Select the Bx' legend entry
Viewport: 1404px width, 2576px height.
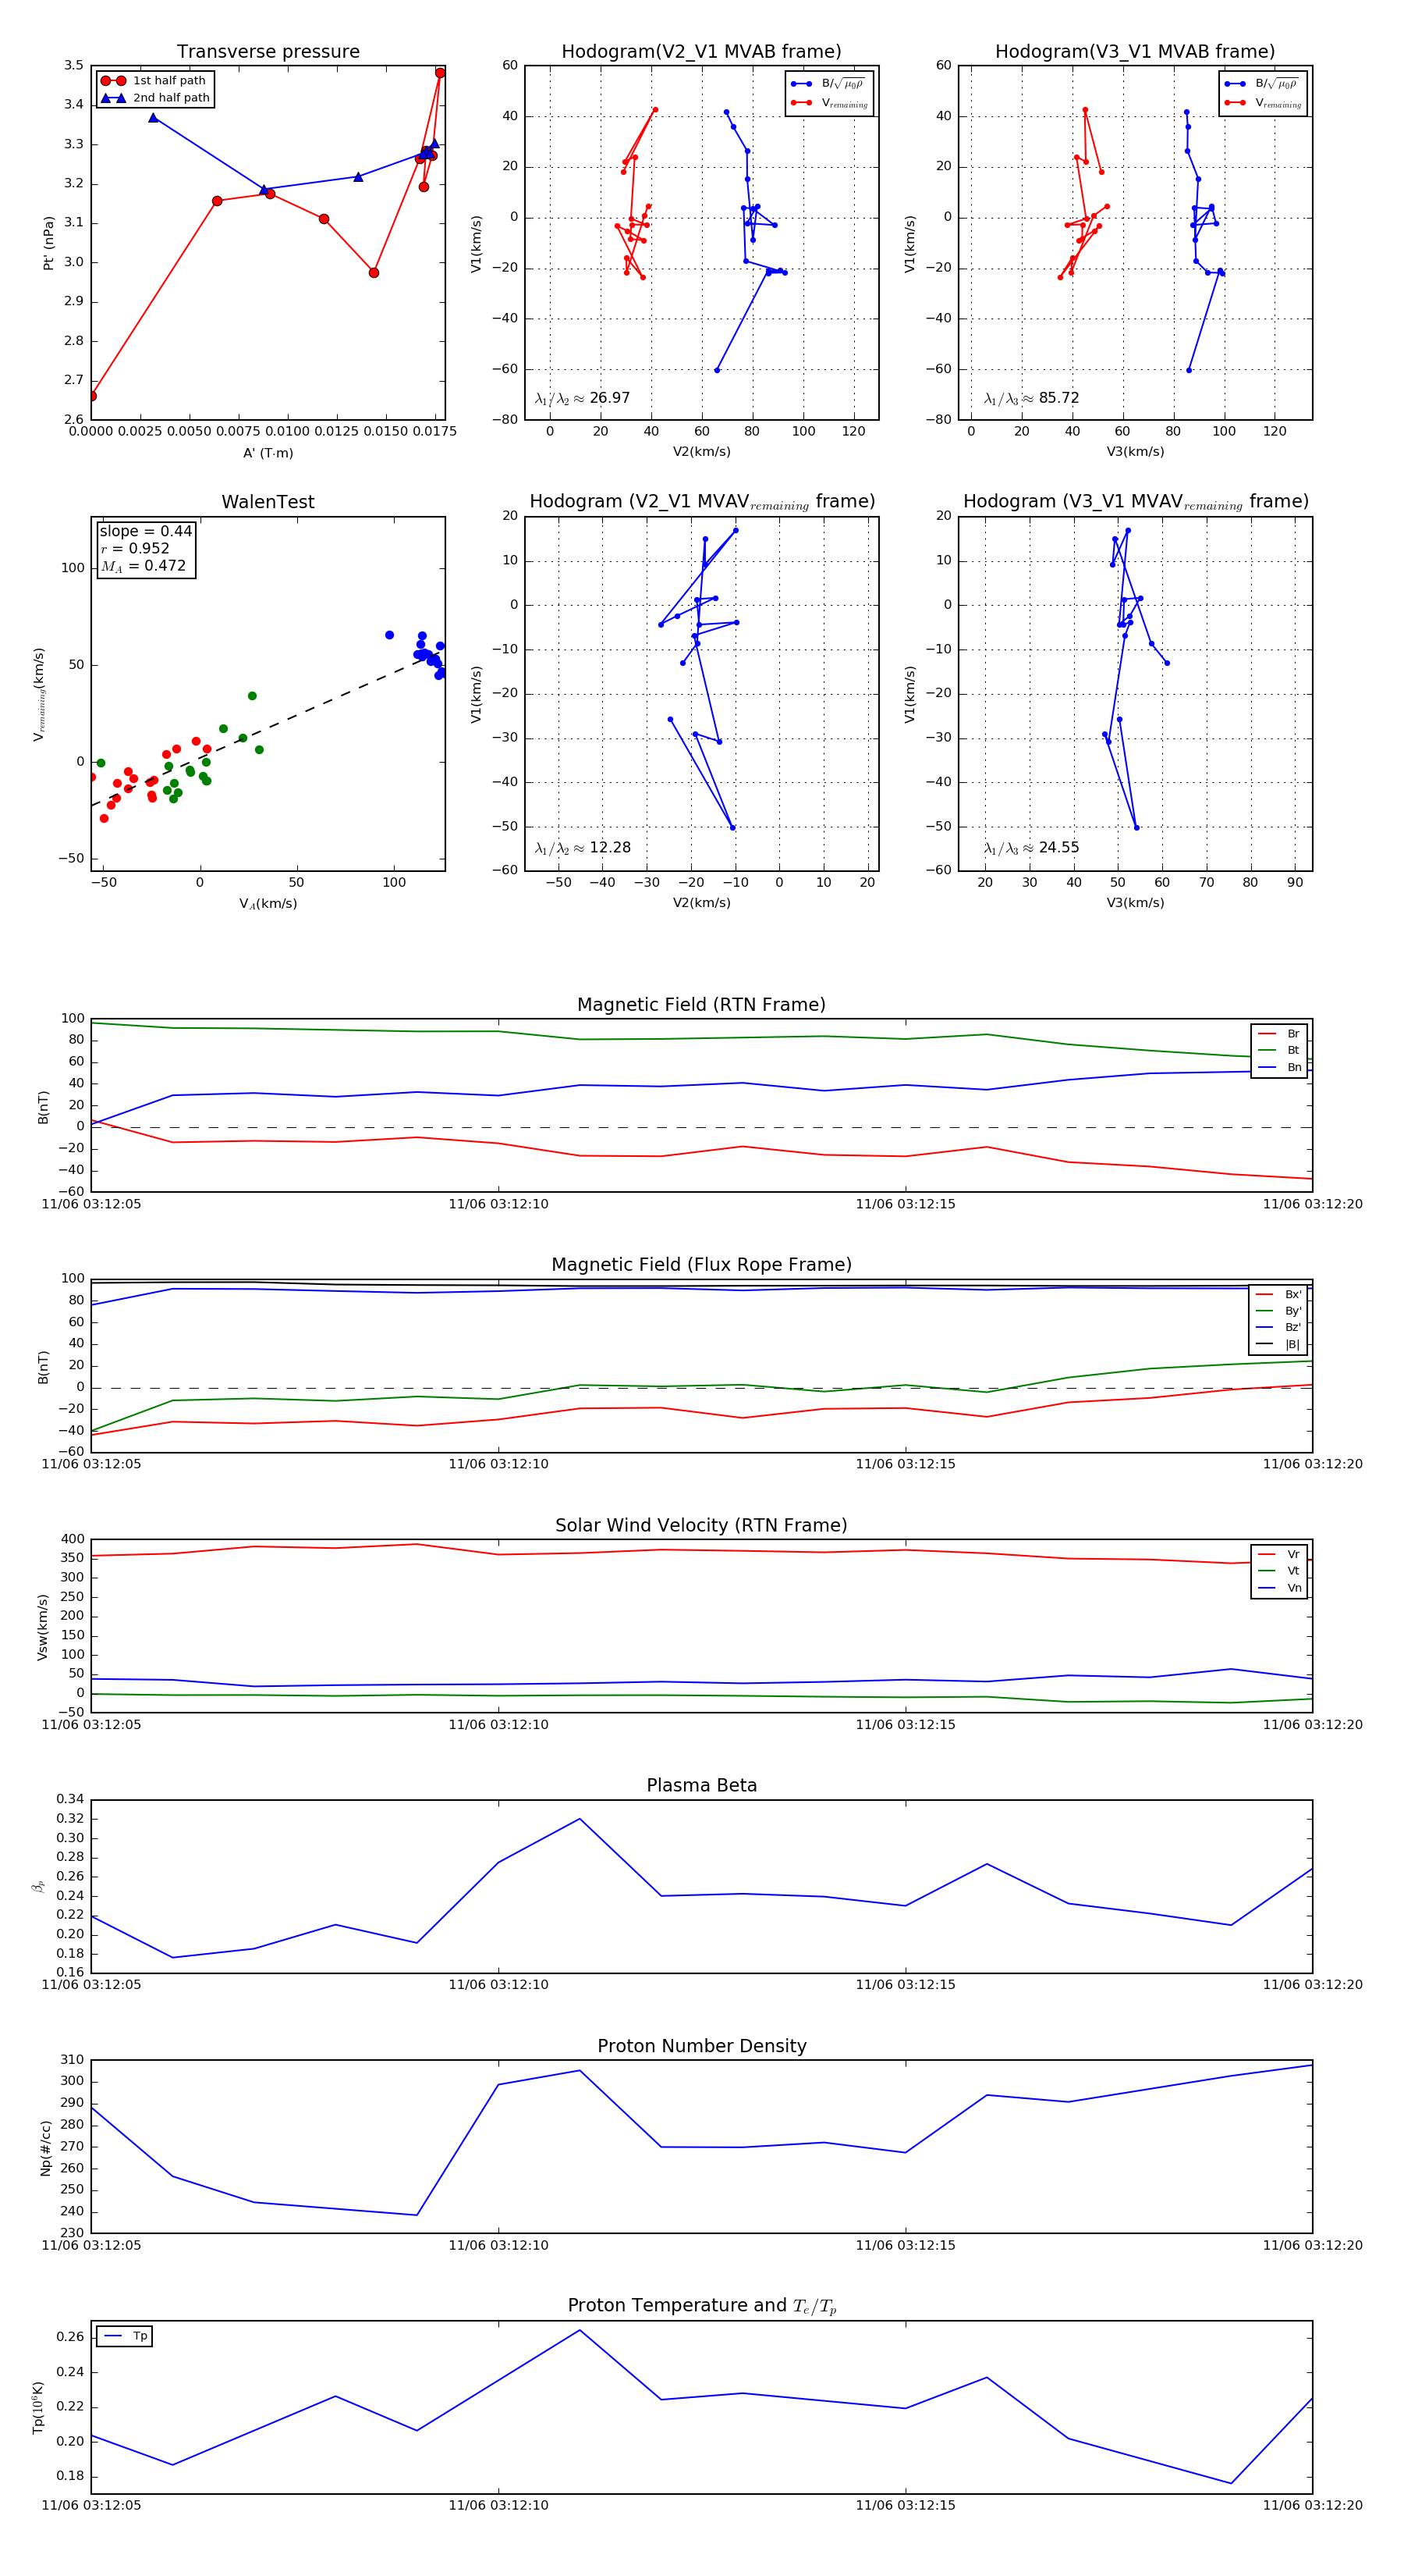point(1280,1294)
